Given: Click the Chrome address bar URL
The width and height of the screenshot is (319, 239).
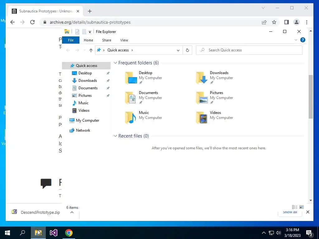Looking at the screenshot, I should (x=90, y=22).
